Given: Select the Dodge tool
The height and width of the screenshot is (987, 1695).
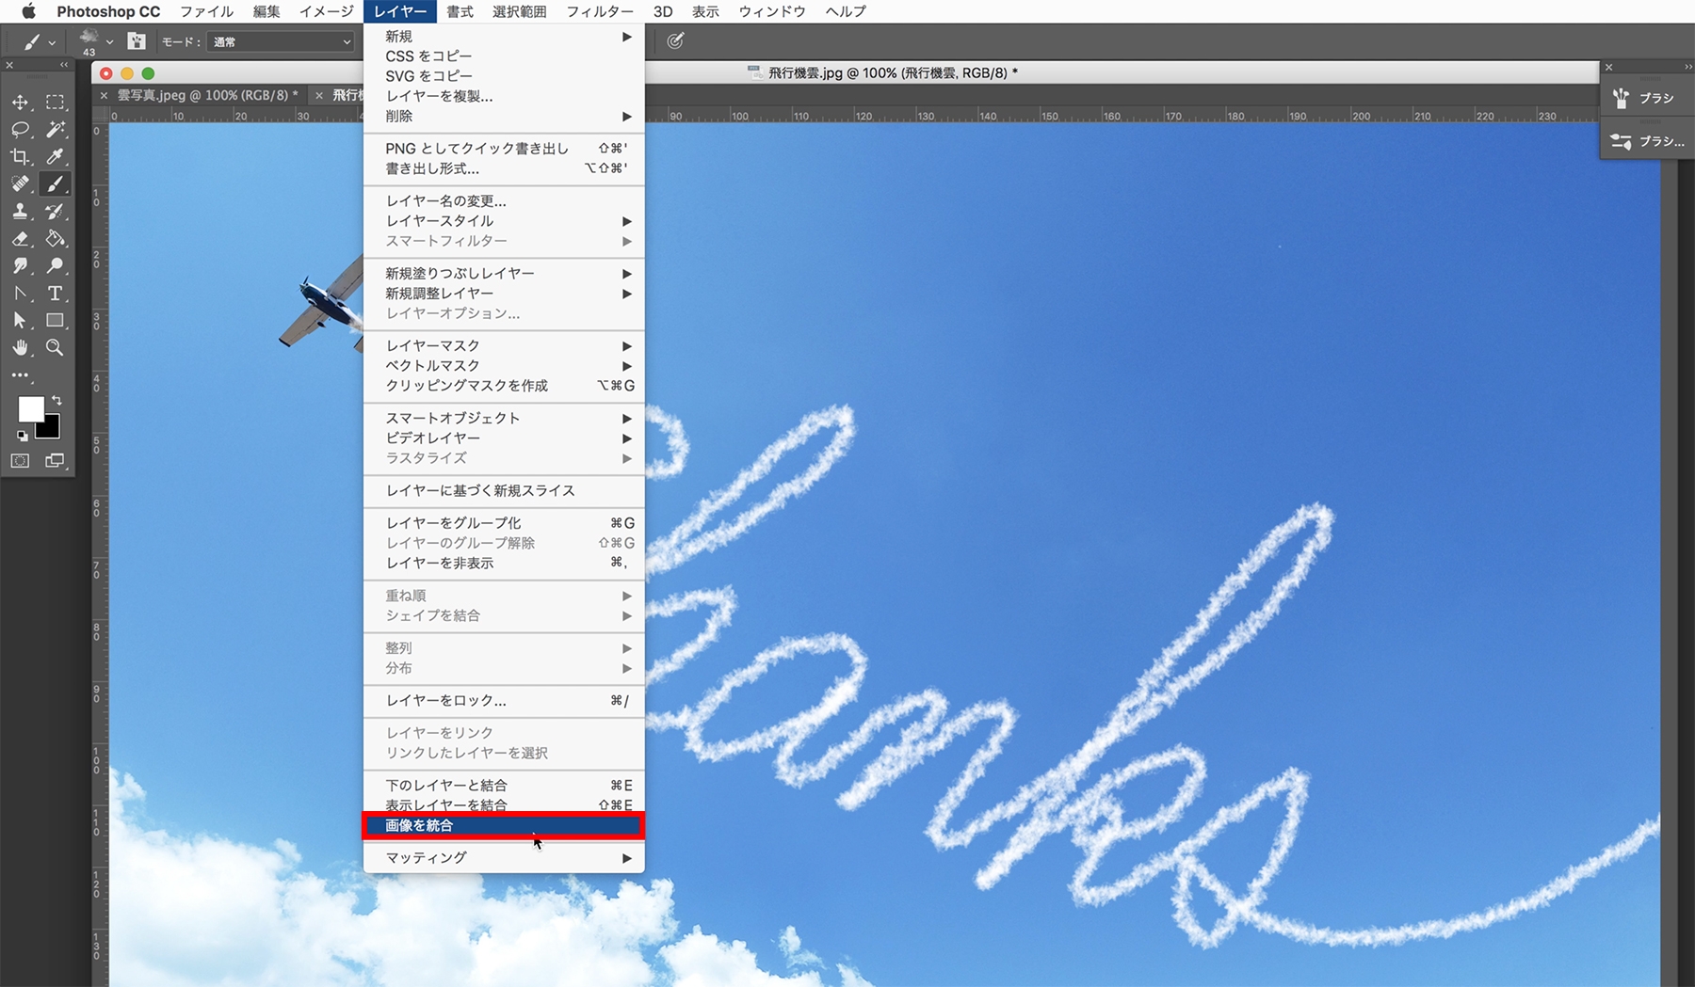Looking at the screenshot, I should (56, 265).
